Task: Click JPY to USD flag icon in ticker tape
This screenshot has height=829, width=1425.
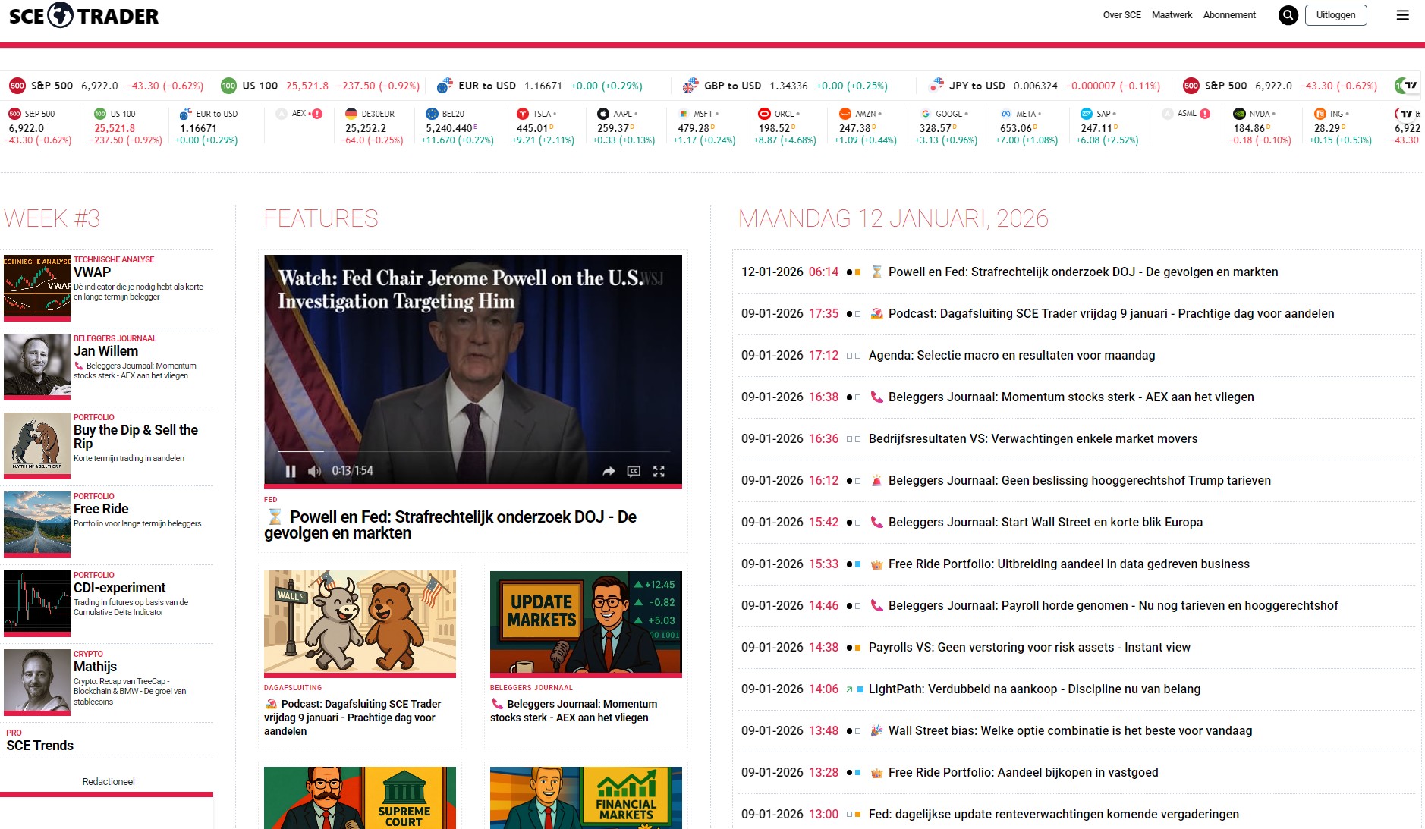Action: pyautogui.click(x=936, y=86)
